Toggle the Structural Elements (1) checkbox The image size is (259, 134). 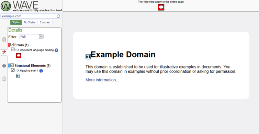(x=12, y=65)
